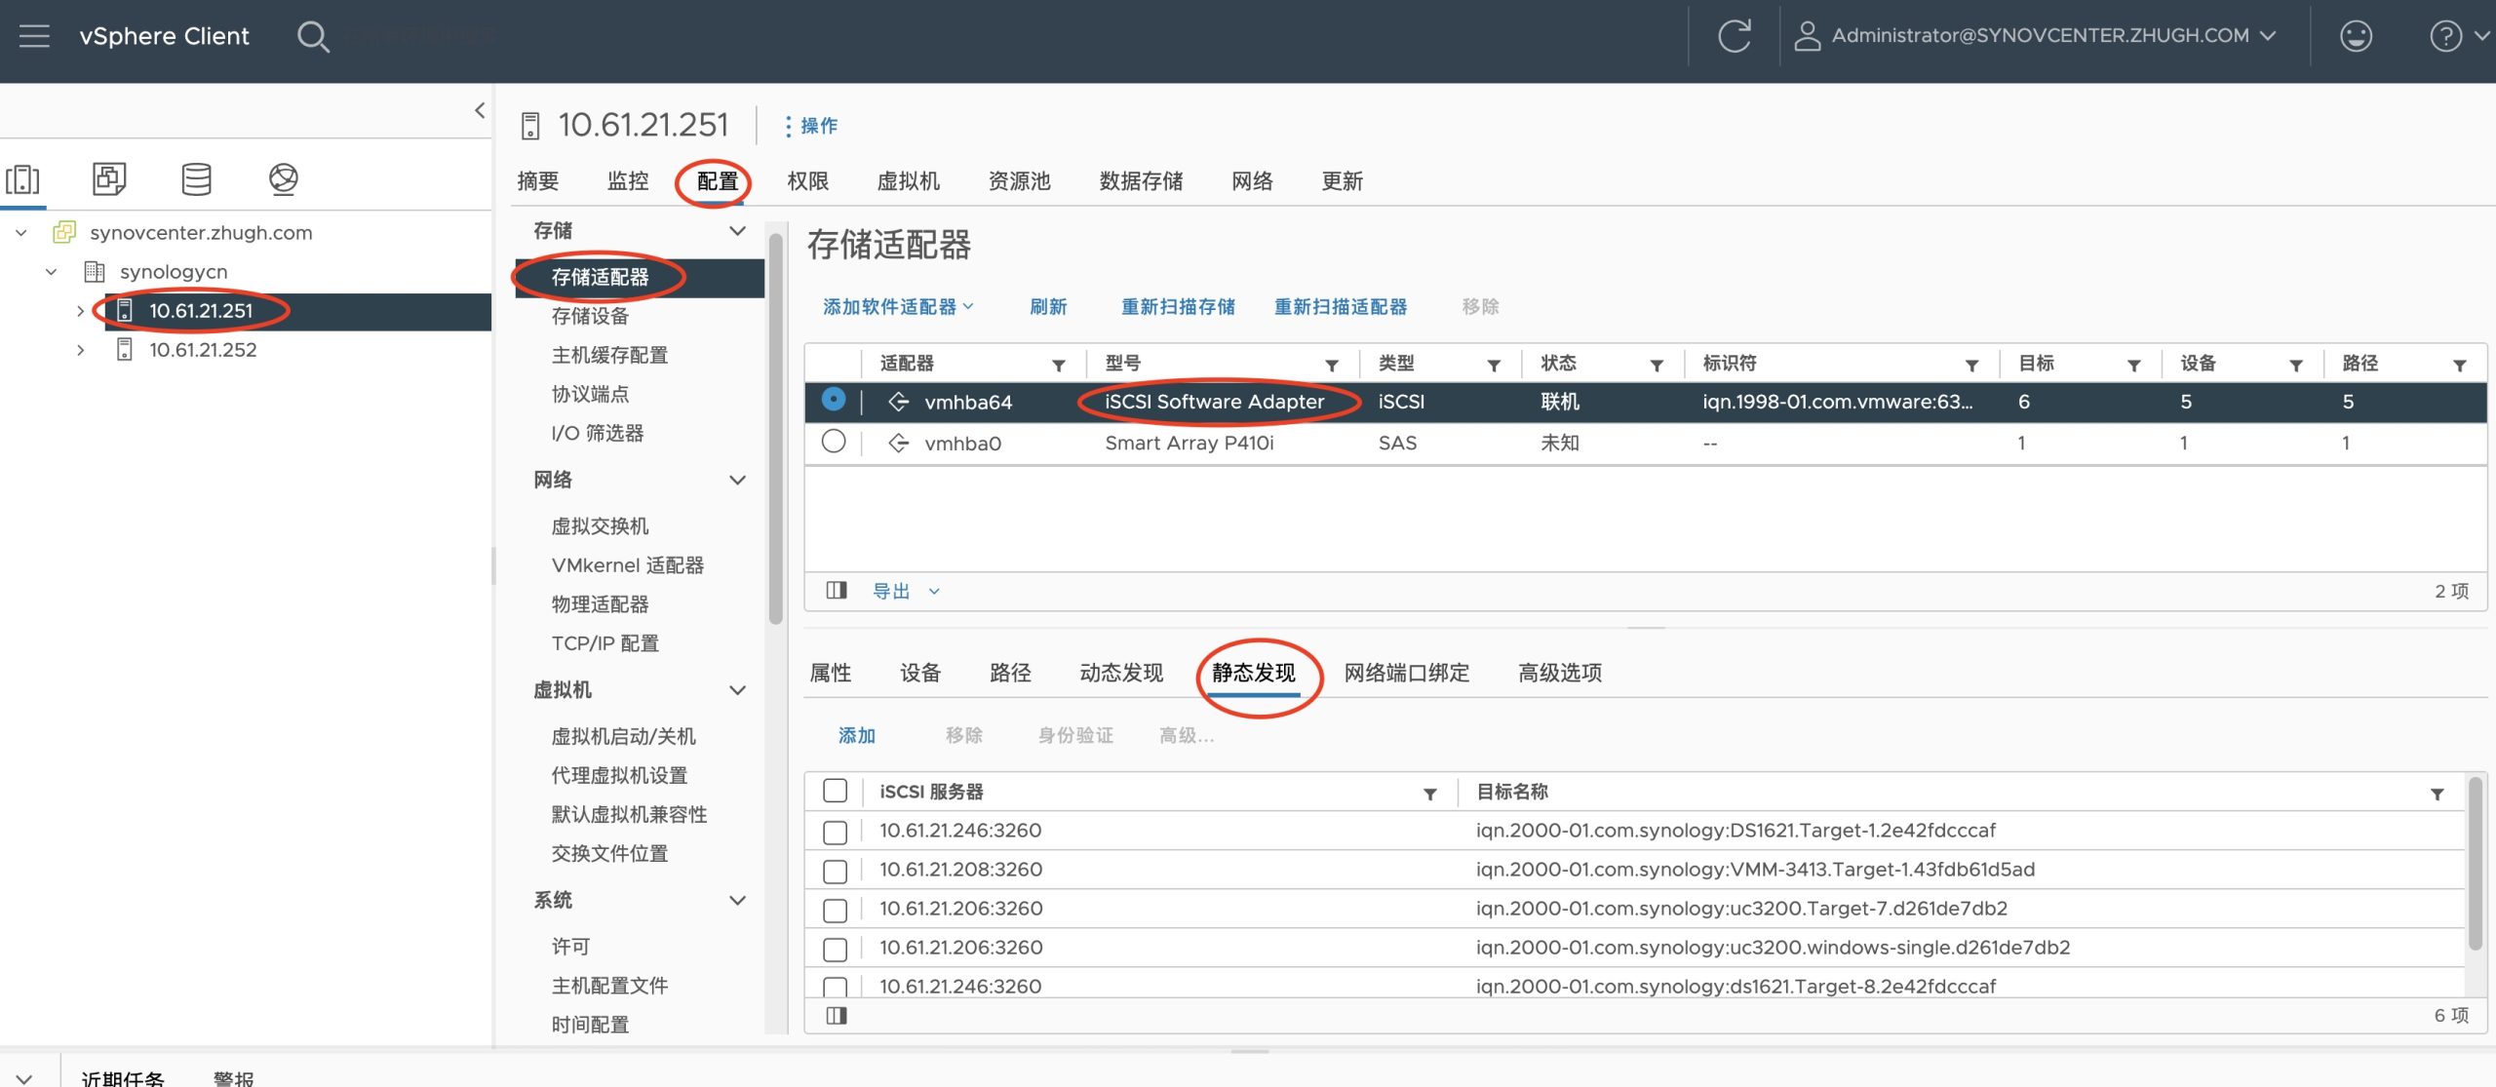Collapse the synologycn datacenter node
Screen dimensions: 2496x1087
click(x=51, y=272)
